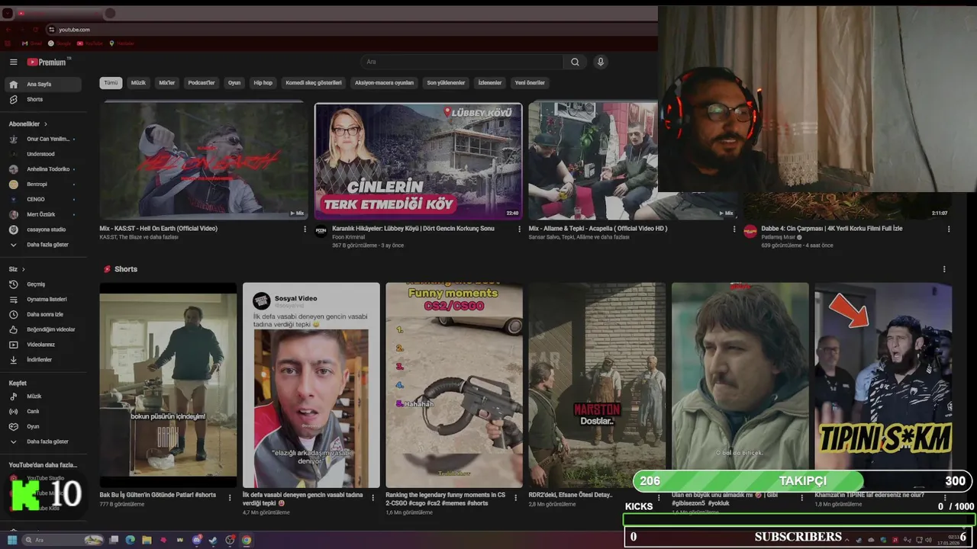Select the Podcast'ler filter chip

(x=202, y=82)
